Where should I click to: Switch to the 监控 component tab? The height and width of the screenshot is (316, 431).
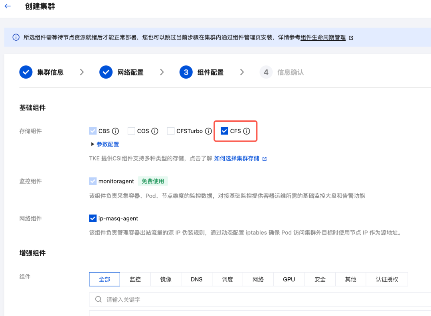coord(135,279)
